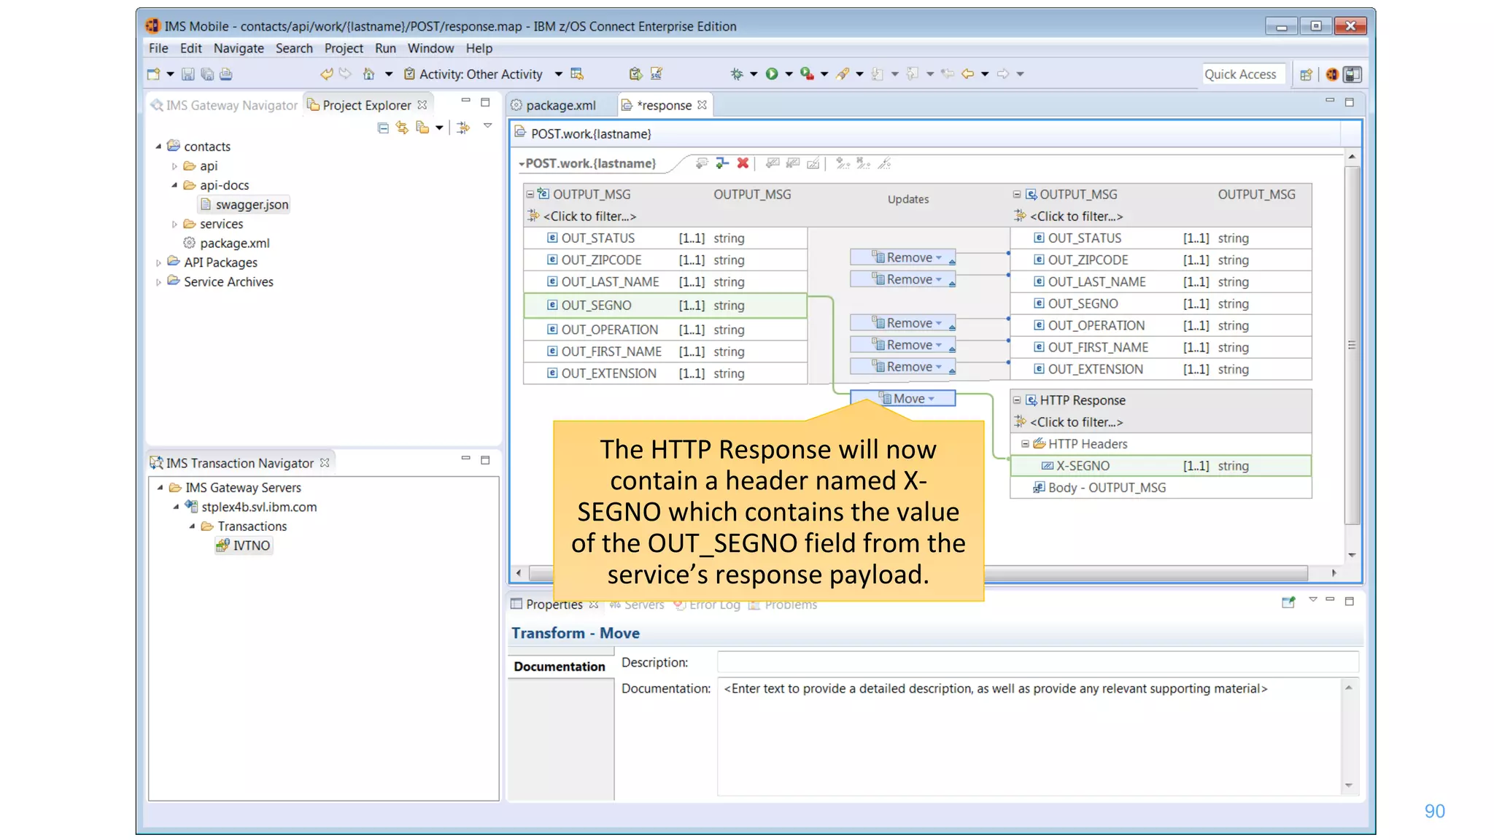Viewport: 1494px width, 840px height.
Task: Click the filter icon in left OUTPUT_MSG pane
Action: click(x=533, y=216)
